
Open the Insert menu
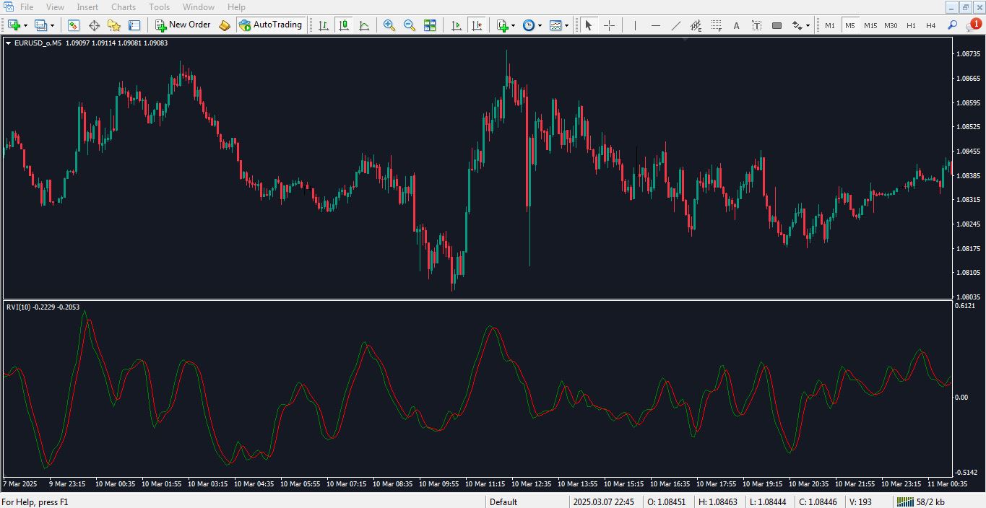coord(87,7)
